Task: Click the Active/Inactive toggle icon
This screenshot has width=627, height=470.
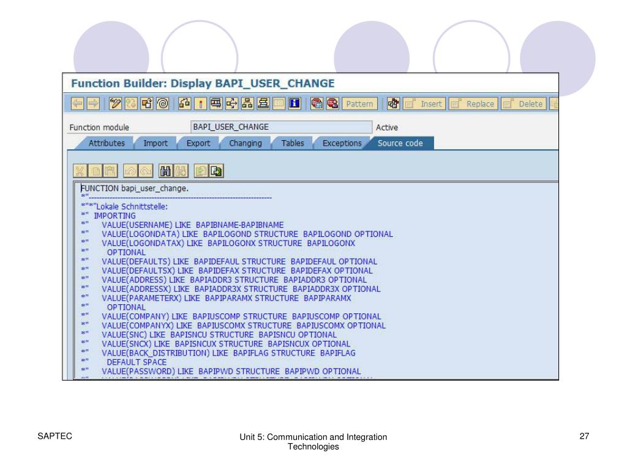Action: point(131,104)
